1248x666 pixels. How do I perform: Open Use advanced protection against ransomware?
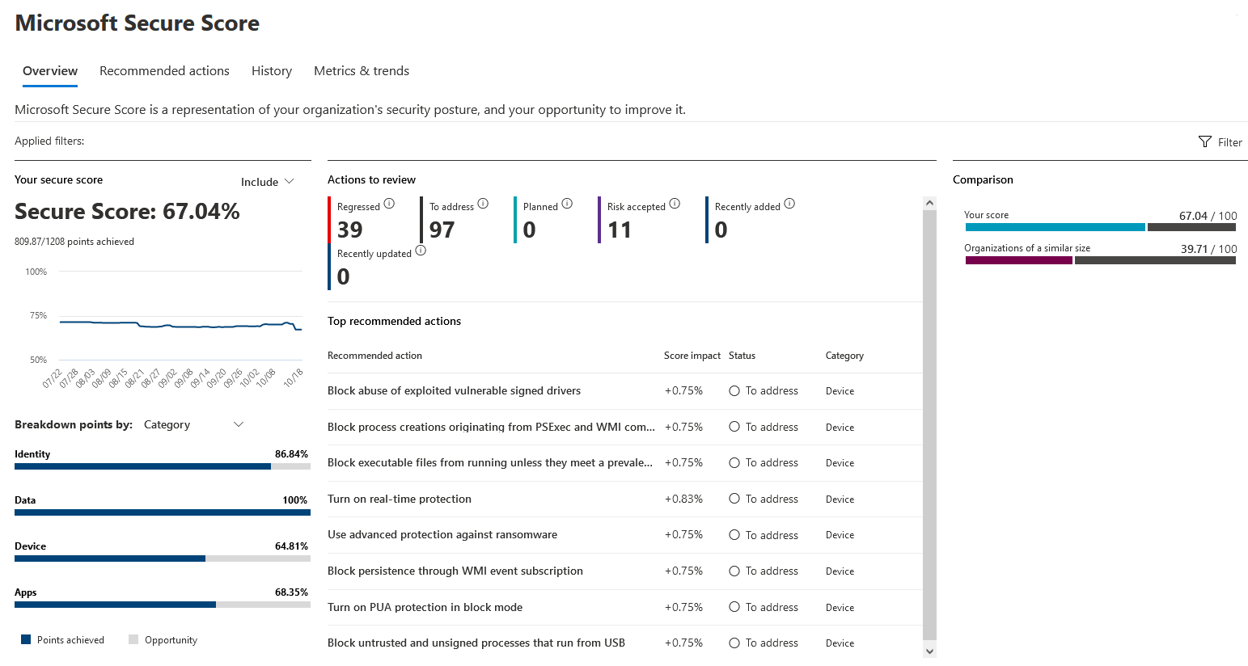[x=442, y=534]
